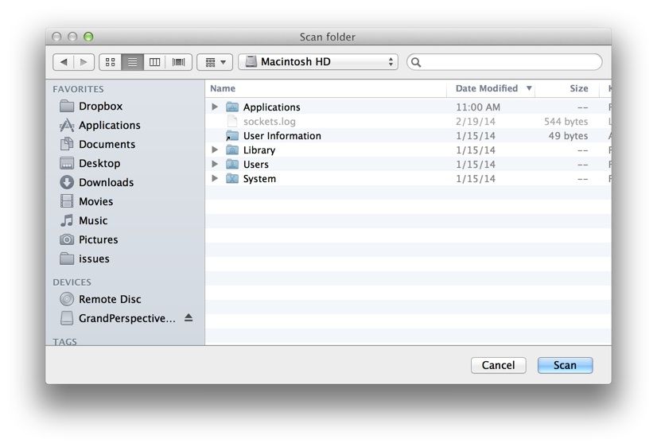Expand the System folder disclosure triangle
Screen dimensions: 657x447
click(x=215, y=178)
